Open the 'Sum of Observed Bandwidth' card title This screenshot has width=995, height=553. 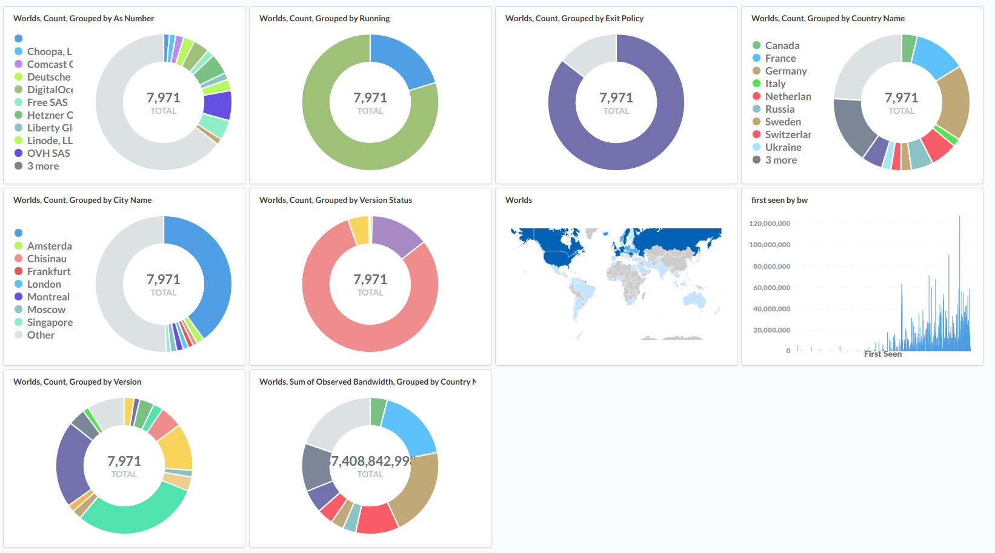coord(368,382)
